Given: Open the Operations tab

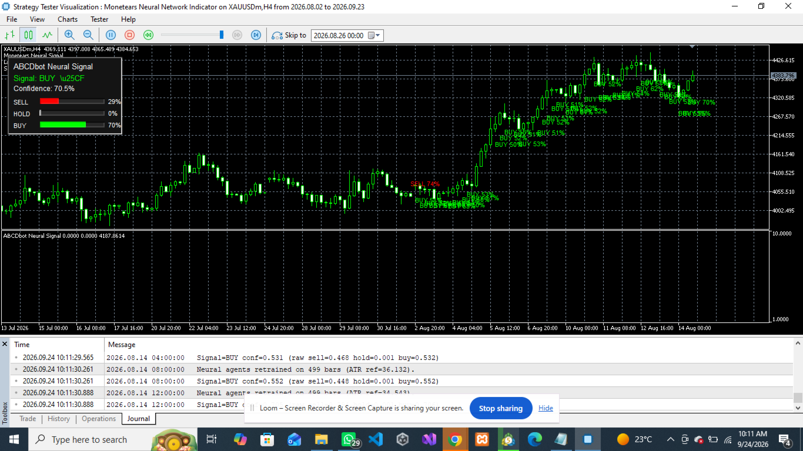Looking at the screenshot, I should pos(99,419).
